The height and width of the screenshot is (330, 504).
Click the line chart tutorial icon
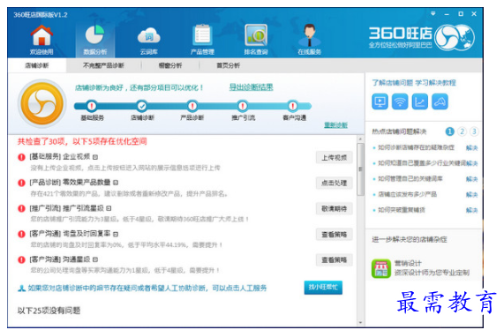point(420,101)
